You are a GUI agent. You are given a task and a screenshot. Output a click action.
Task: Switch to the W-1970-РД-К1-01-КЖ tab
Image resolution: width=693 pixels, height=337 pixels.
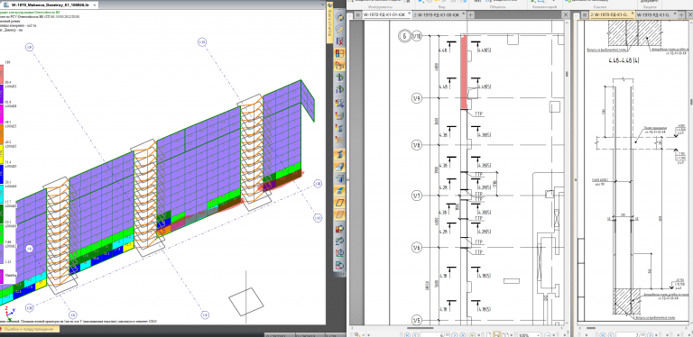pos(383,14)
